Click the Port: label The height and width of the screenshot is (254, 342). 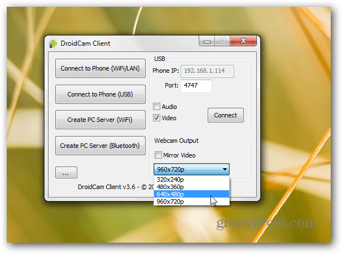172,85
